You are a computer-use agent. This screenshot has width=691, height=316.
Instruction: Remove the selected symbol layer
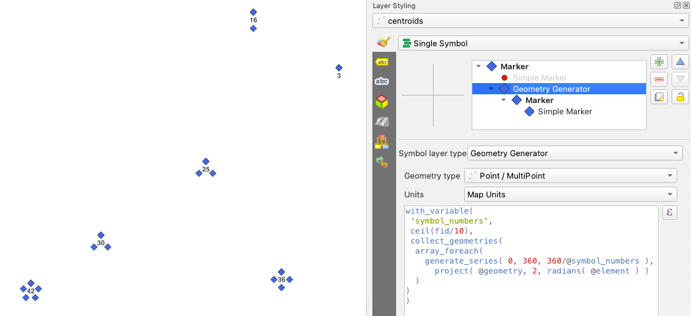pos(659,79)
